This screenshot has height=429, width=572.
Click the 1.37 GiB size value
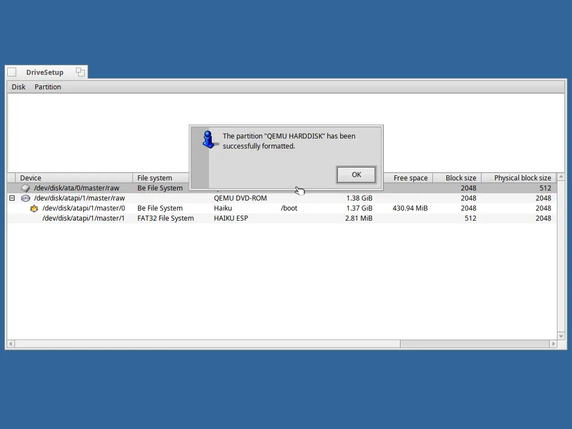pos(359,208)
